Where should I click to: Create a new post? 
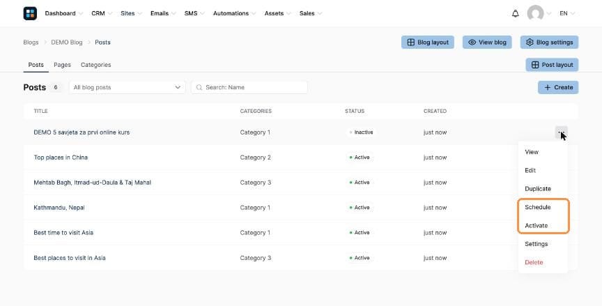coord(558,88)
